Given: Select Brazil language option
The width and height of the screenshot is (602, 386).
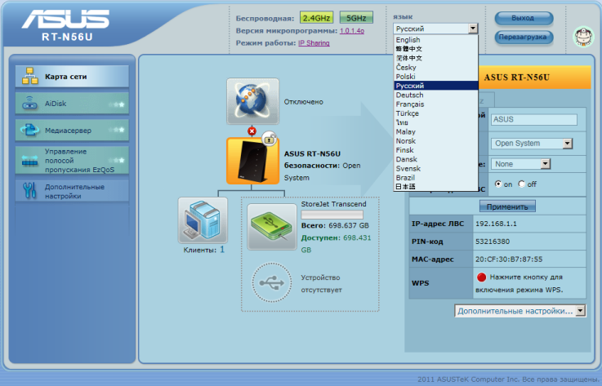Looking at the screenshot, I should click(435, 178).
